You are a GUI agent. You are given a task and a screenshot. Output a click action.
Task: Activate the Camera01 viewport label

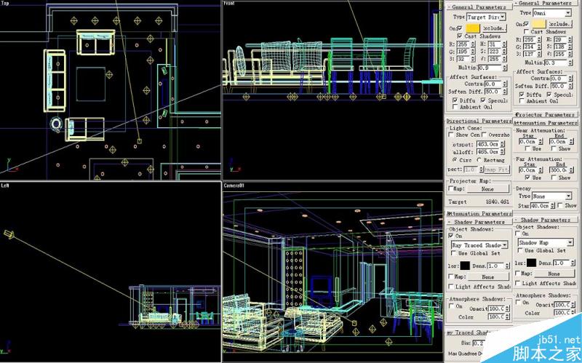[x=234, y=186]
